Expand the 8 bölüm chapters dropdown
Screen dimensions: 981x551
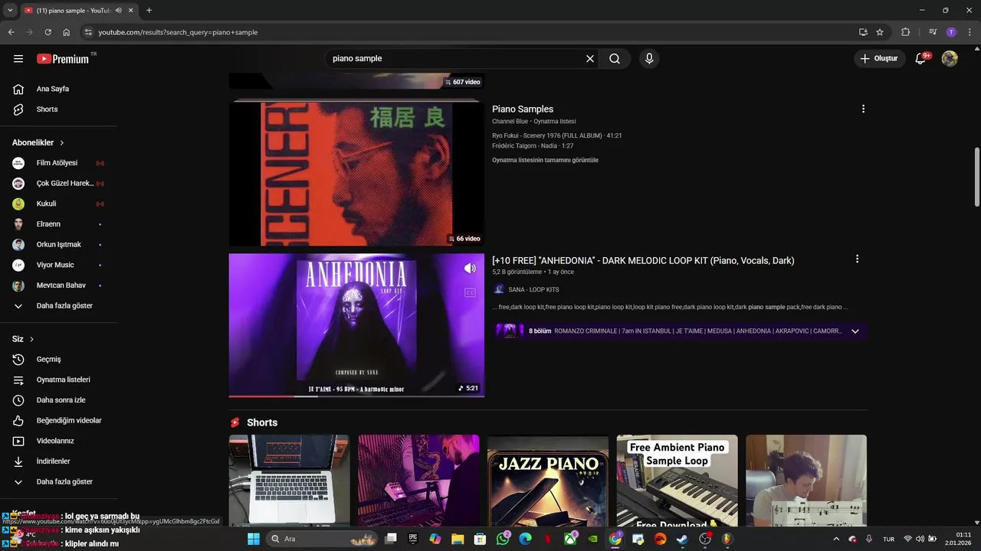pyautogui.click(x=855, y=331)
